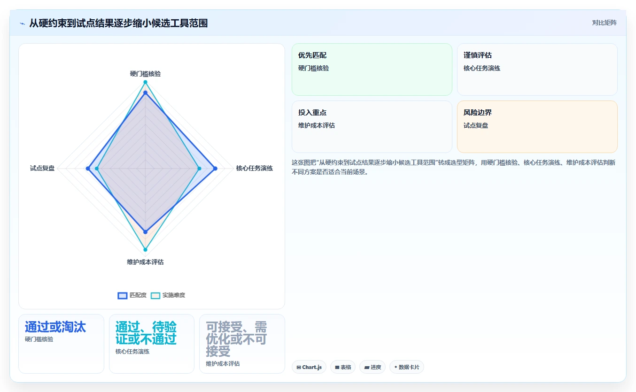Click the 数据卡片 tag chip
Image resolution: width=636 pixels, height=392 pixels.
(x=407, y=367)
